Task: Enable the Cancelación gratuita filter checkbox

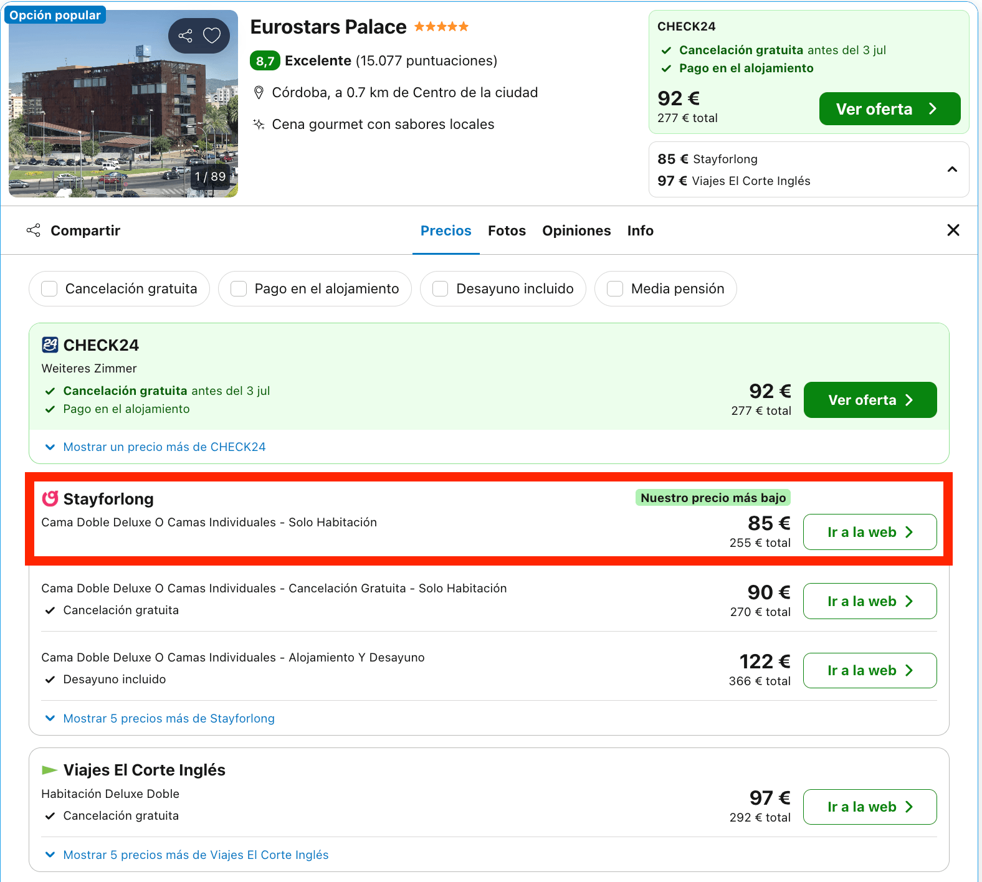Action: [49, 289]
